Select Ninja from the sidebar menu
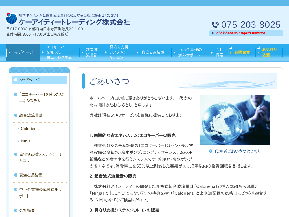Screen dimensions: 289x217 (25, 141)
